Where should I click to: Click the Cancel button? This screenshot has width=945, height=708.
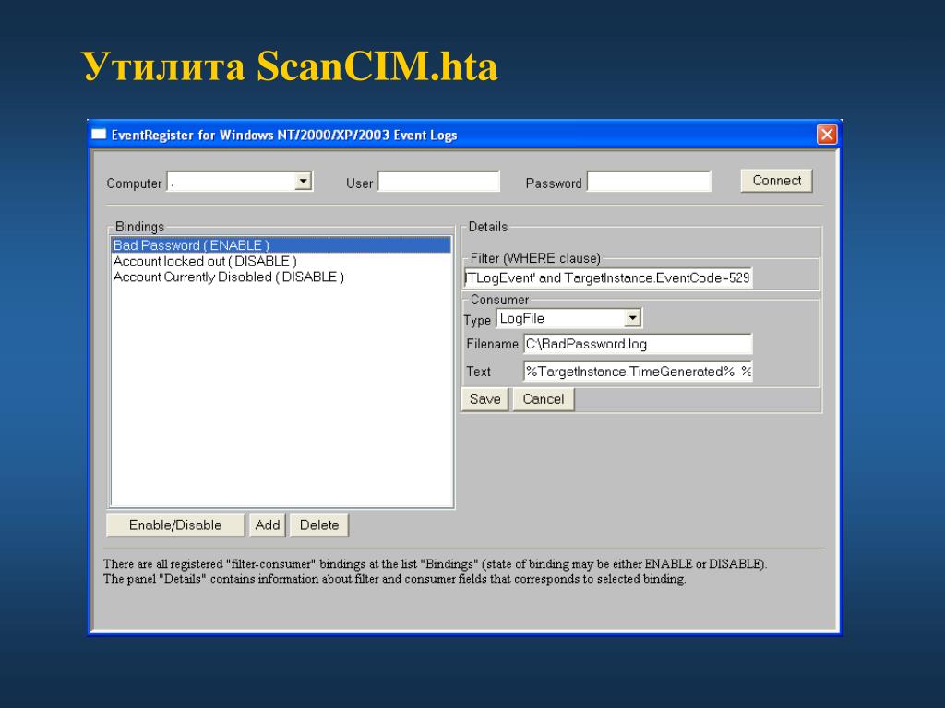pos(543,399)
